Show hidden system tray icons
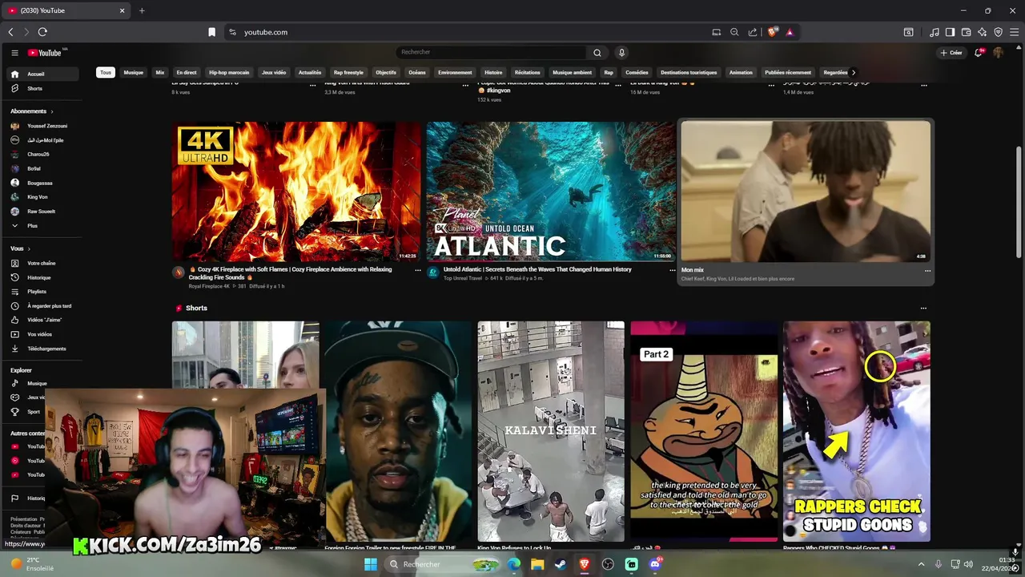This screenshot has width=1025, height=577. [921, 564]
